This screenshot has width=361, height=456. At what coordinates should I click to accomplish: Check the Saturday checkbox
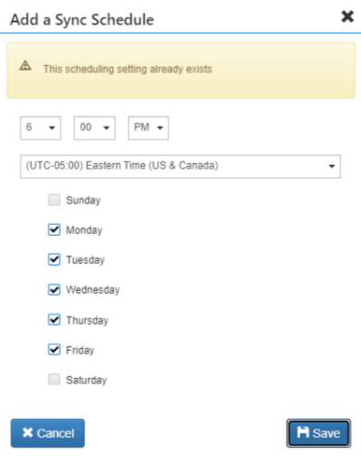[x=54, y=379]
